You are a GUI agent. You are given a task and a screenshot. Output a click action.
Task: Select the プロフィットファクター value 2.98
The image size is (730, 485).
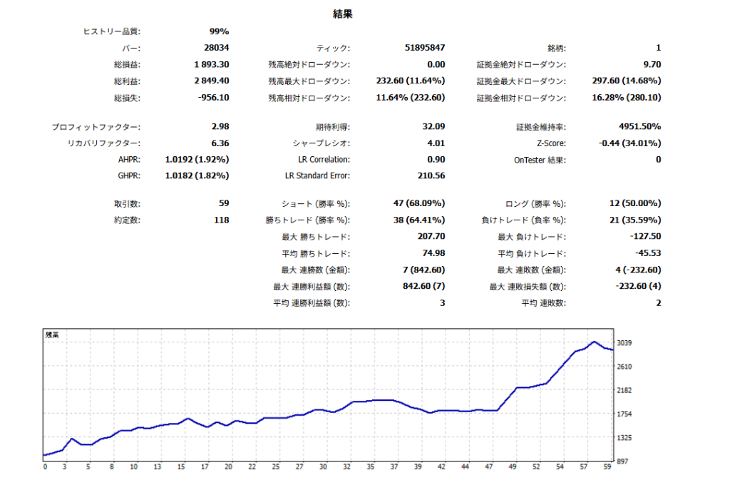coord(220,126)
